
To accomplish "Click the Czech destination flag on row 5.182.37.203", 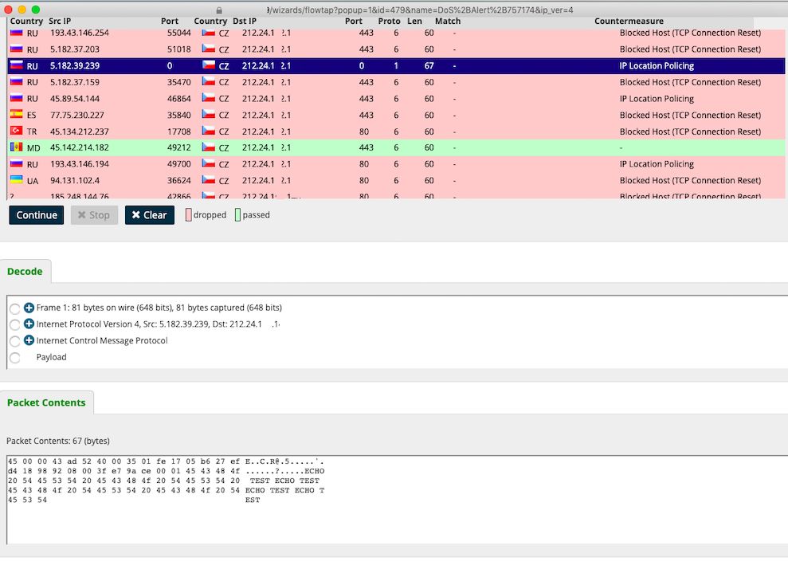I will point(209,49).
